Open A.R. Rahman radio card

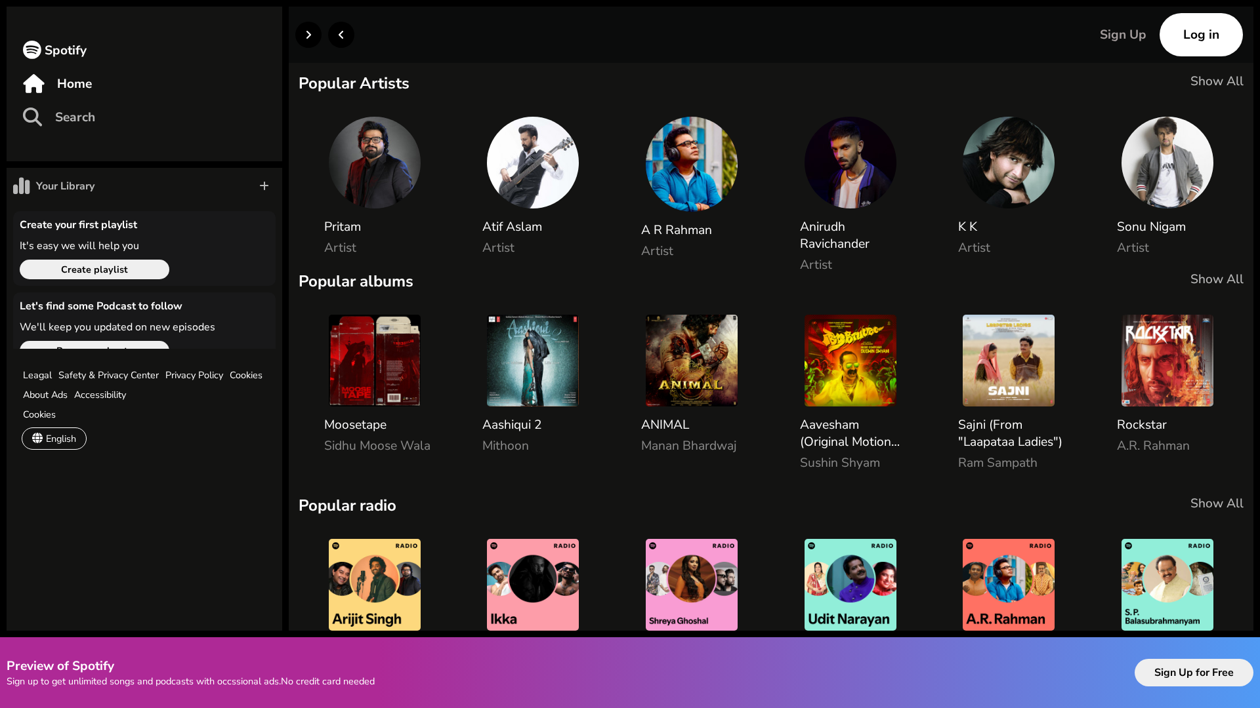coord(1009,585)
